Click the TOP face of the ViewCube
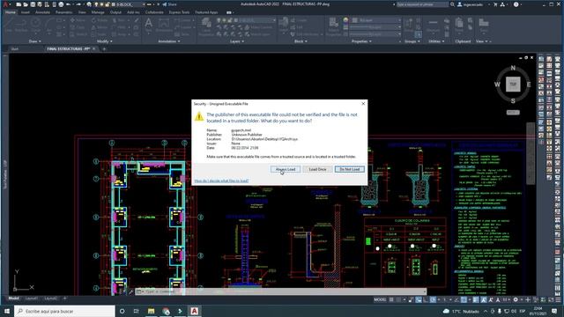564x317 pixels. click(513, 85)
